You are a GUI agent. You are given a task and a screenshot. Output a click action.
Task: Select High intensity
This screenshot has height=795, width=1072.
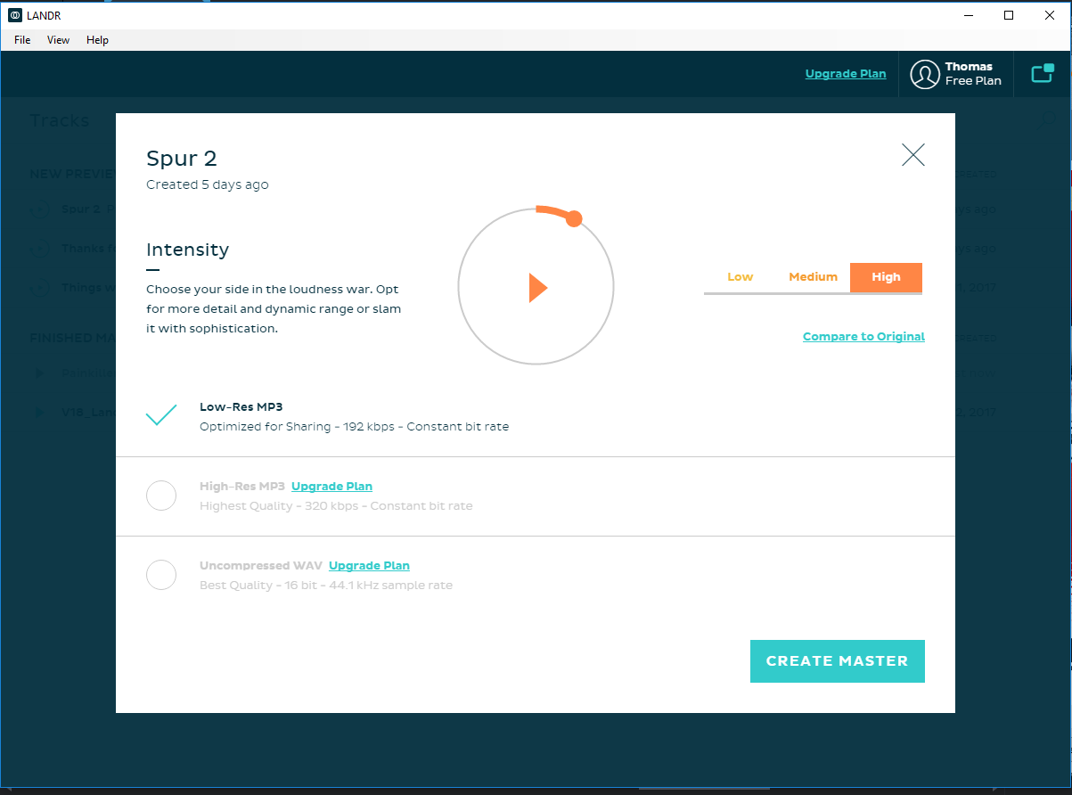coord(886,277)
